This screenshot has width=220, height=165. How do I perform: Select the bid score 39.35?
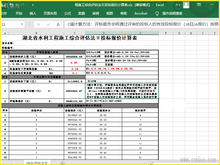[104, 120]
